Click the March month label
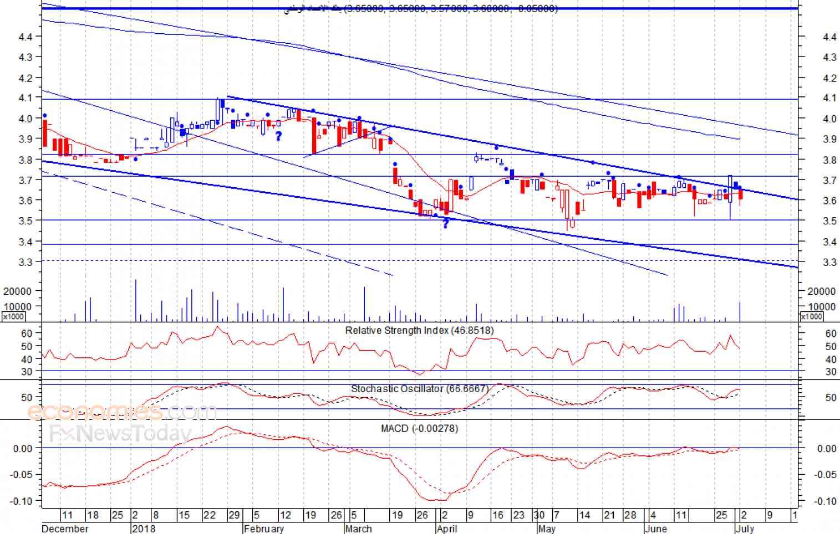This screenshot has width=840, height=534. tap(358, 528)
